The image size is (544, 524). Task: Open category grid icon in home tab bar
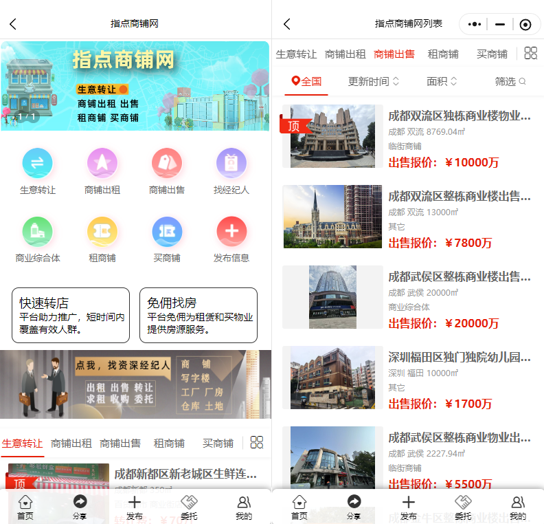pos(257,442)
